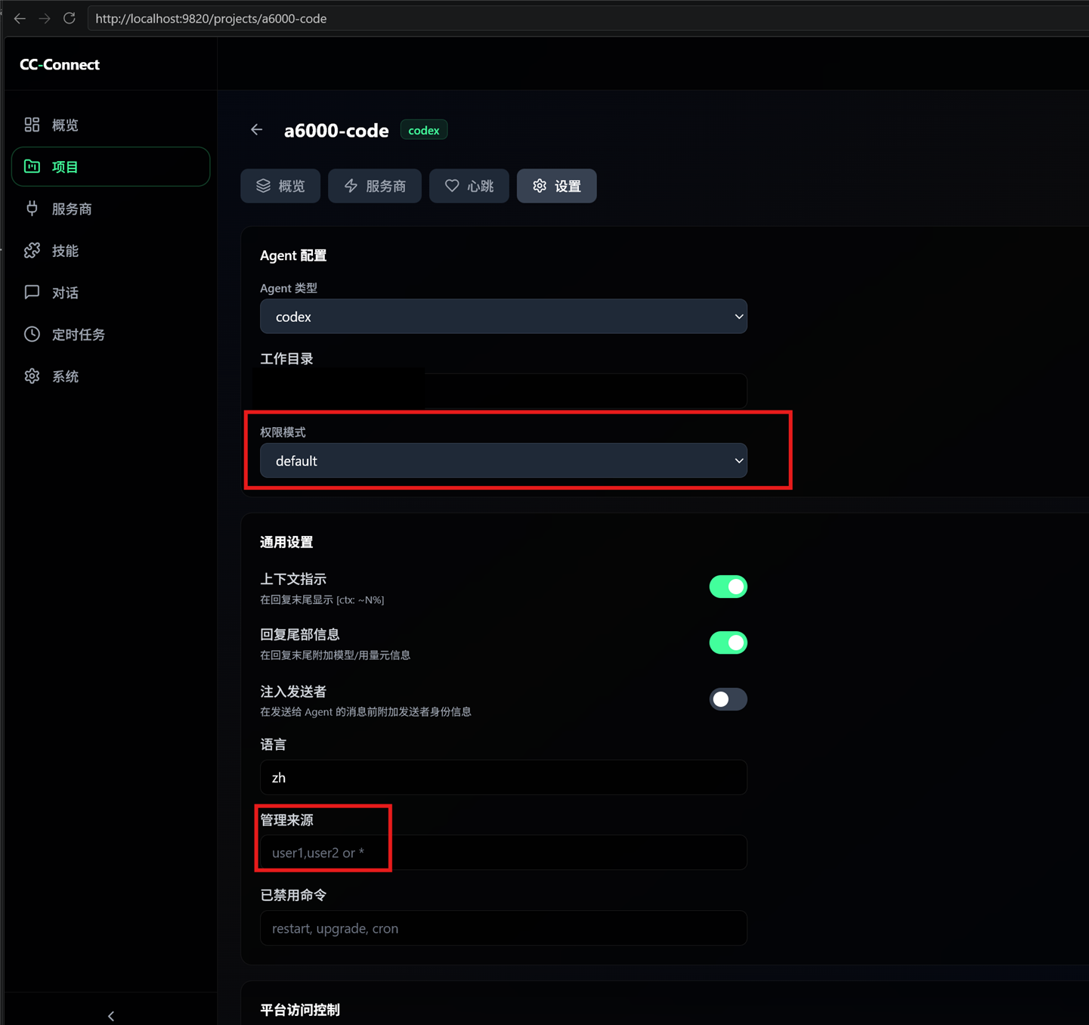Open the 权限模式 default dropdown
The width and height of the screenshot is (1089, 1025).
pos(503,460)
